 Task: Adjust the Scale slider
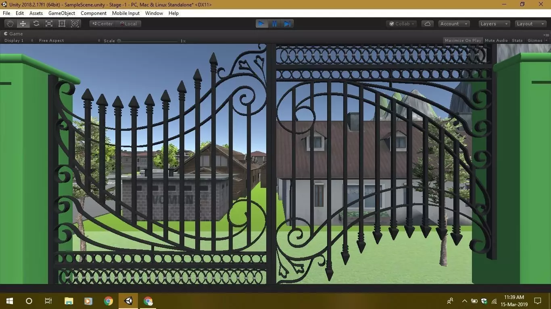pyautogui.click(x=148, y=41)
